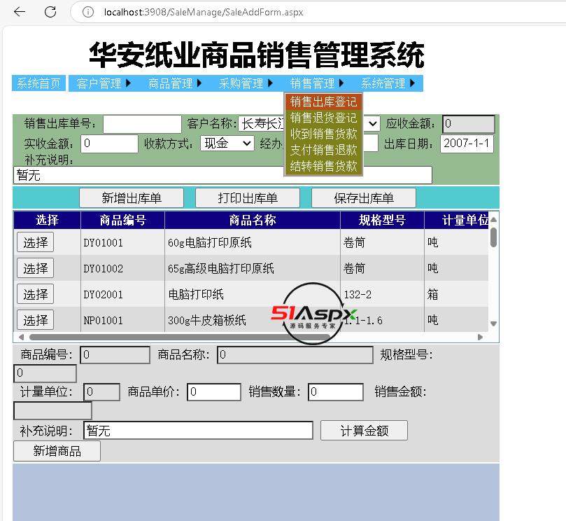Reload the page with refresh icon
This screenshot has height=521, width=566.
click(50, 12)
